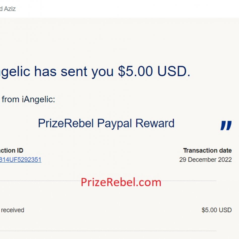The image size is (239, 239).
Task: Open the transaction ID link ending 5292351
Action: 21,160
